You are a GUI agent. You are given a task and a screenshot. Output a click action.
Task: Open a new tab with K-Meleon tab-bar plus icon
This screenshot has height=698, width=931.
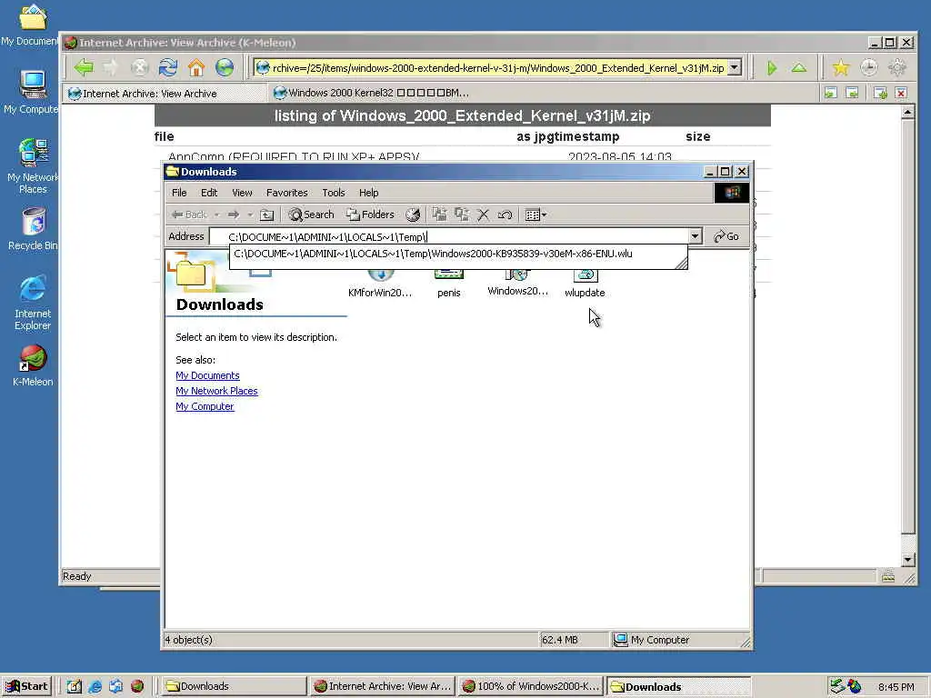(880, 94)
